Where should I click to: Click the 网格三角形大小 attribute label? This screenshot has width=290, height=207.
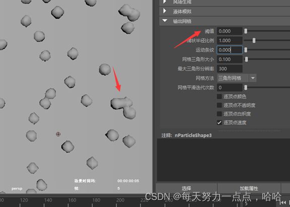(198, 59)
